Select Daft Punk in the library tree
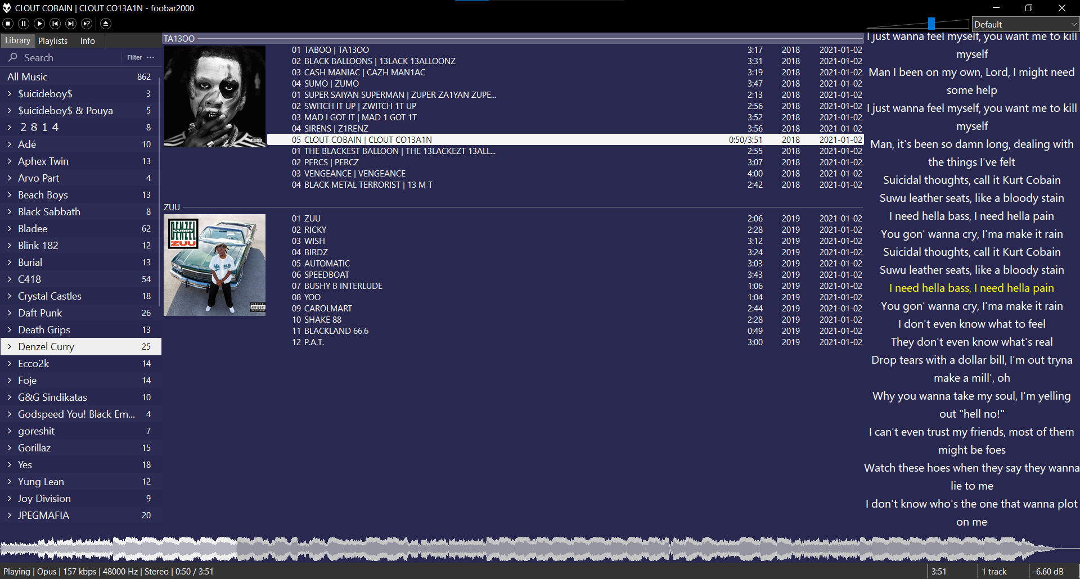The width and height of the screenshot is (1080, 579). [81, 313]
